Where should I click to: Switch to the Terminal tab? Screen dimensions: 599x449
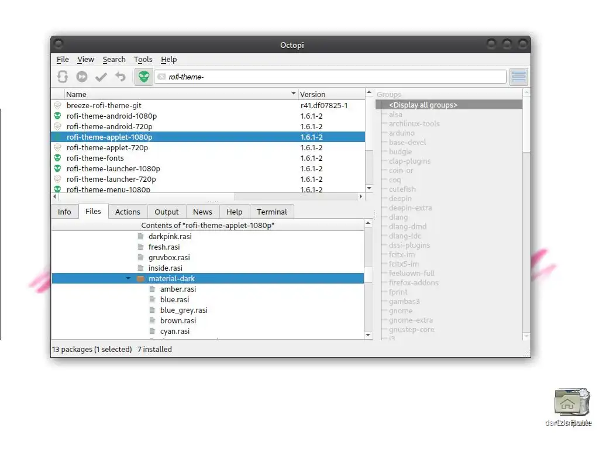tap(271, 212)
